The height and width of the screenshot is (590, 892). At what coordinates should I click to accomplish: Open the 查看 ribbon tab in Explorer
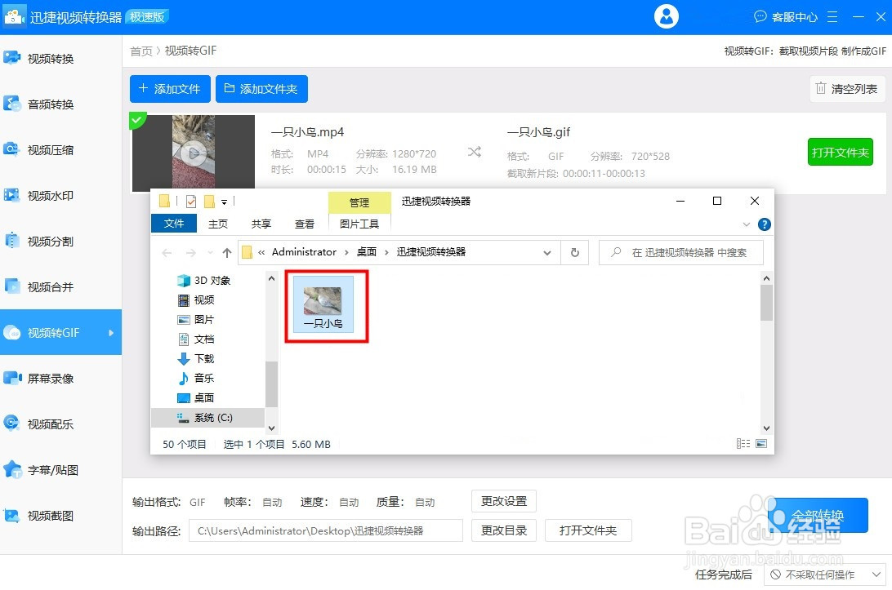[305, 224]
